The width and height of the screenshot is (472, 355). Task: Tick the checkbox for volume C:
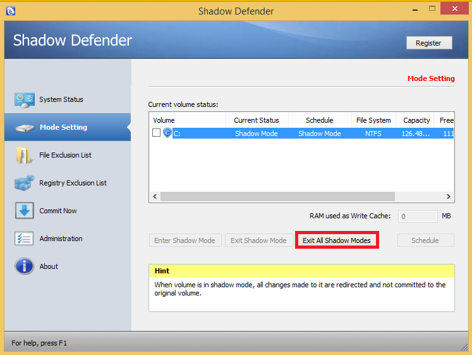point(156,133)
